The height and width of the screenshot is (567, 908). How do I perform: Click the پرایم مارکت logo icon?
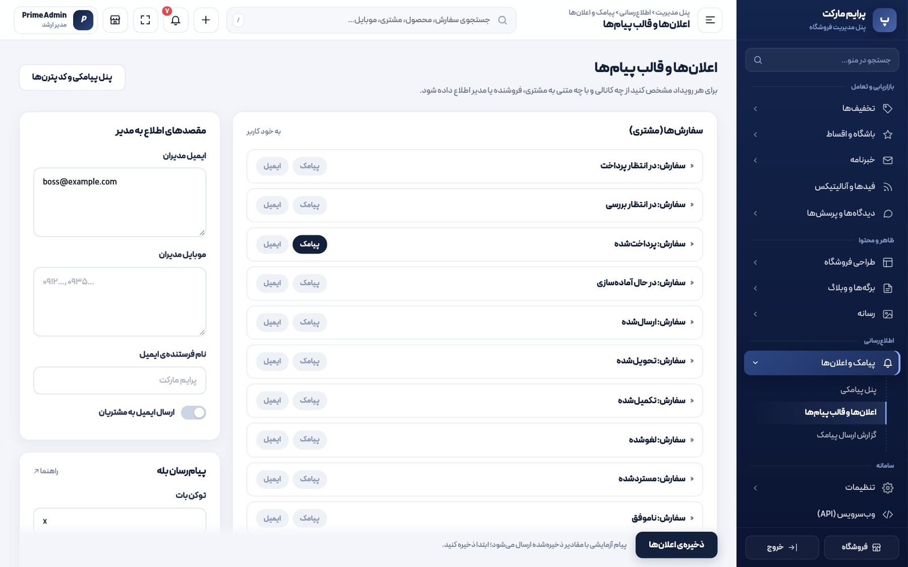coord(884,20)
